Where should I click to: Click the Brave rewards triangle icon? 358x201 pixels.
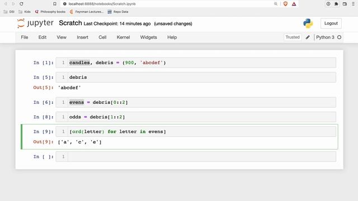tap(294, 4)
